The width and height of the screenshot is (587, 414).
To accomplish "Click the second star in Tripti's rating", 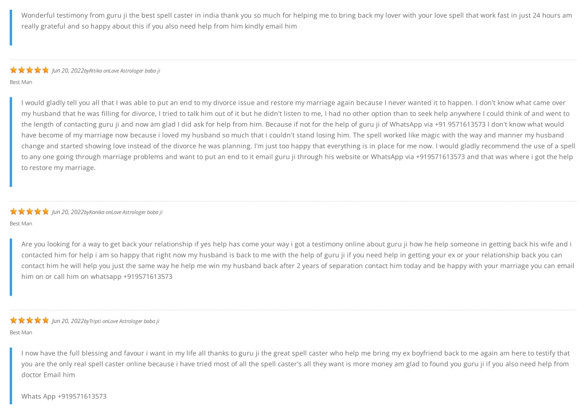I will (x=22, y=320).
